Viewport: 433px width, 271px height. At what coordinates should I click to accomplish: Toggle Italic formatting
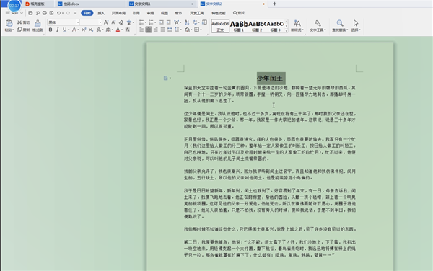(58, 30)
